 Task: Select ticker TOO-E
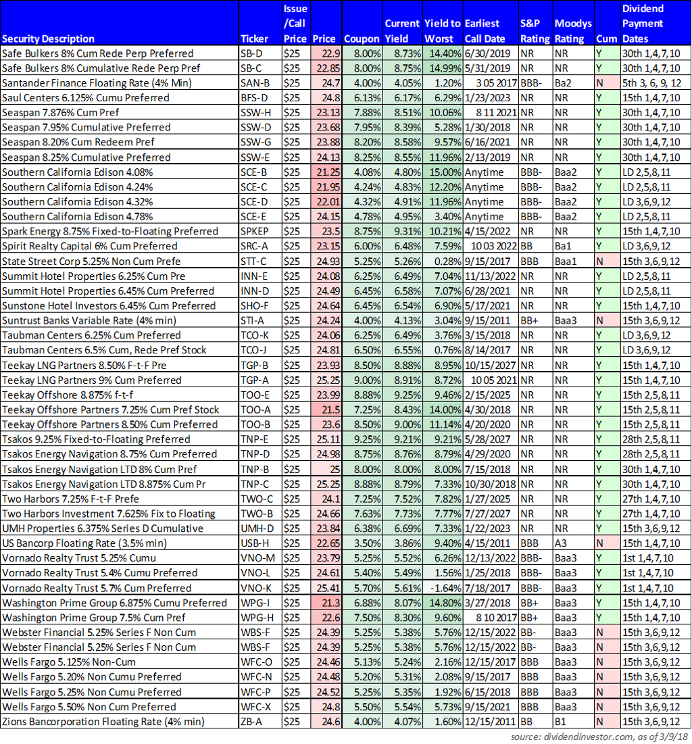pos(260,395)
